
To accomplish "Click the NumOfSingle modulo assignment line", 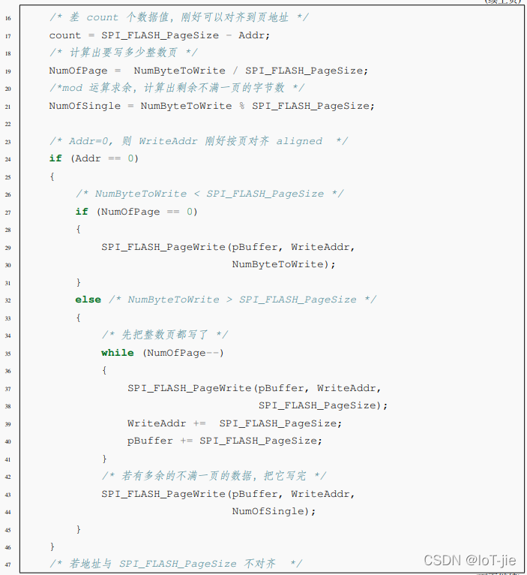I will click(x=211, y=106).
